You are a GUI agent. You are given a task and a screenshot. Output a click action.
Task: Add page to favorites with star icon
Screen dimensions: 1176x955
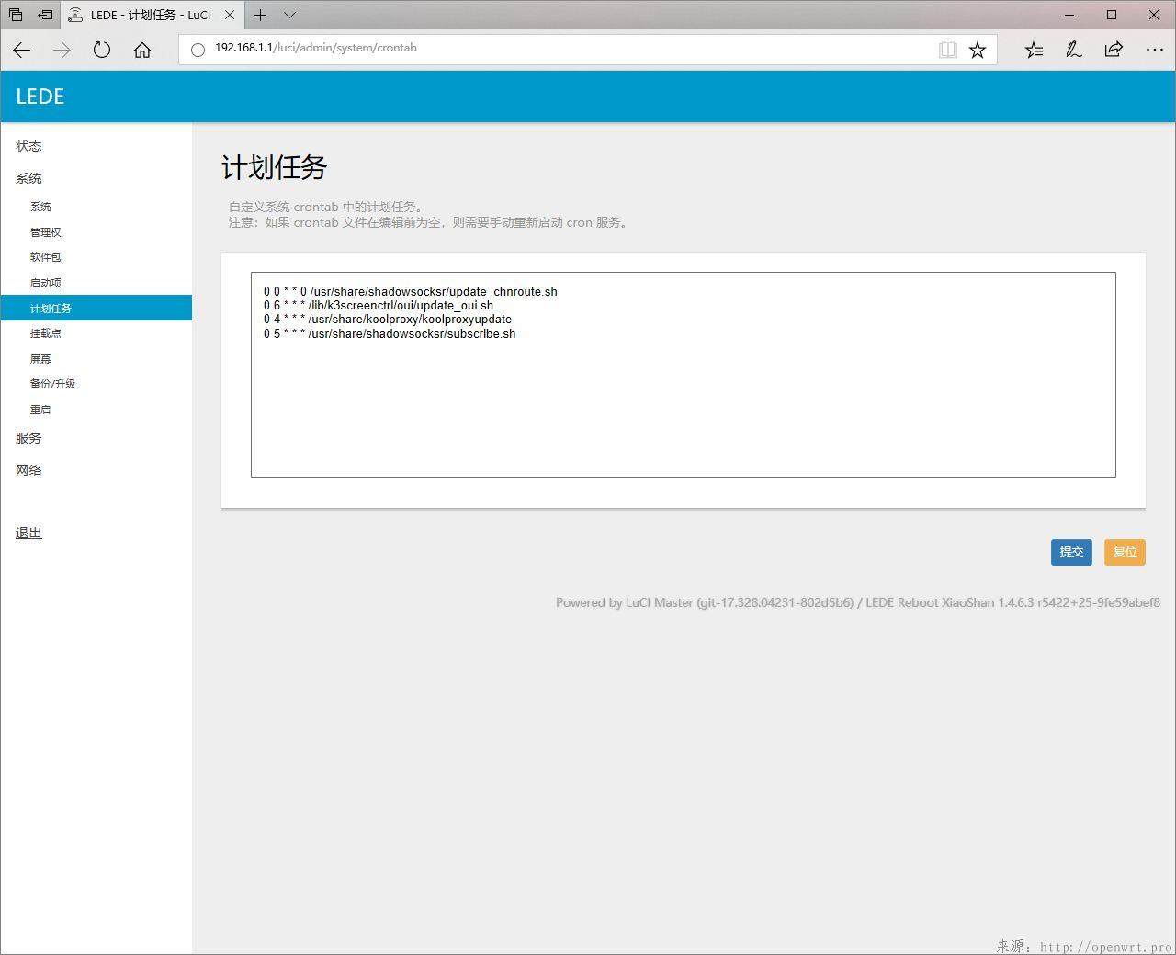point(978,51)
